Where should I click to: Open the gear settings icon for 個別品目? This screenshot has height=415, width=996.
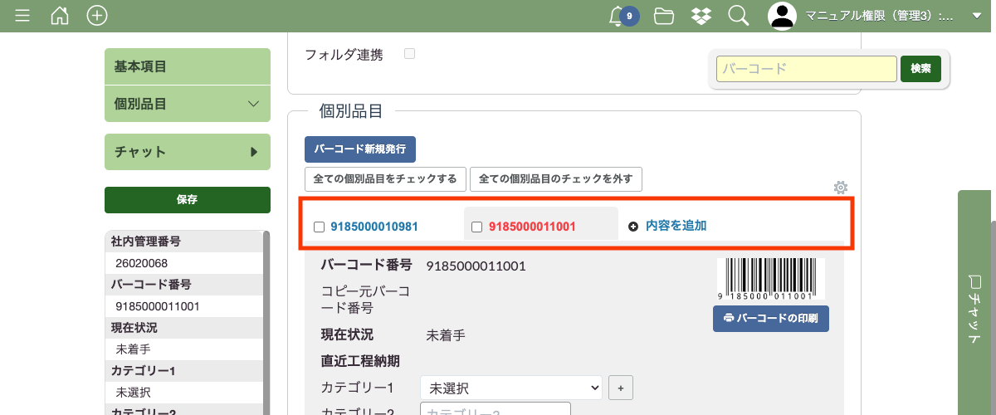[x=840, y=188]
